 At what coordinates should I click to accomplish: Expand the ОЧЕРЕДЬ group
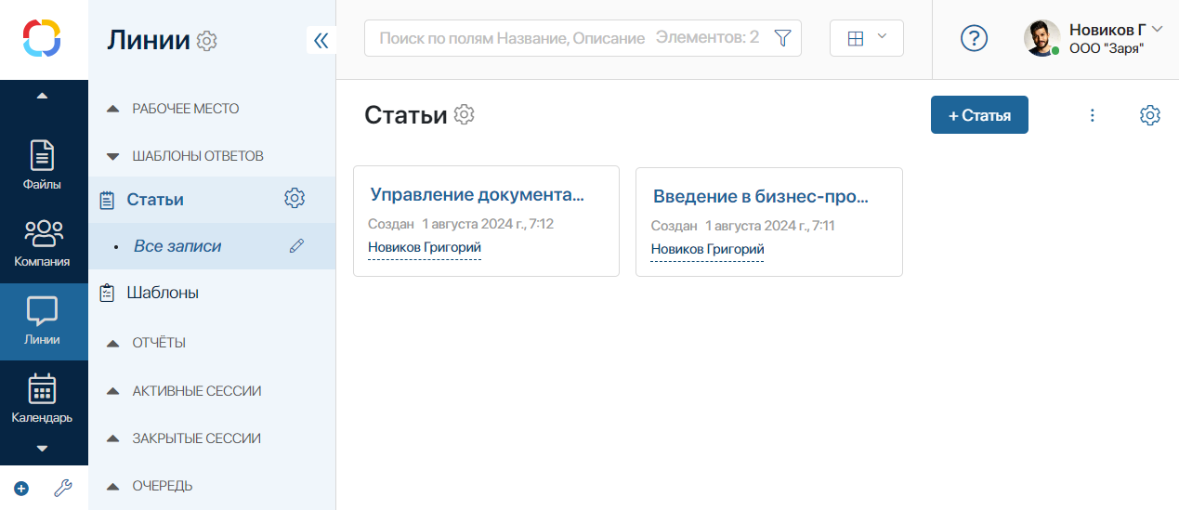tap(150, 486)
